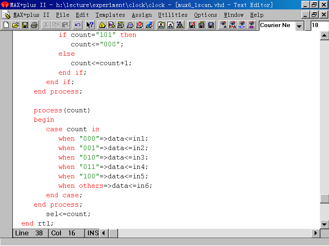Screen dimensions: 329x246
Task: Restore the inner document window
Action: (314, 15)
